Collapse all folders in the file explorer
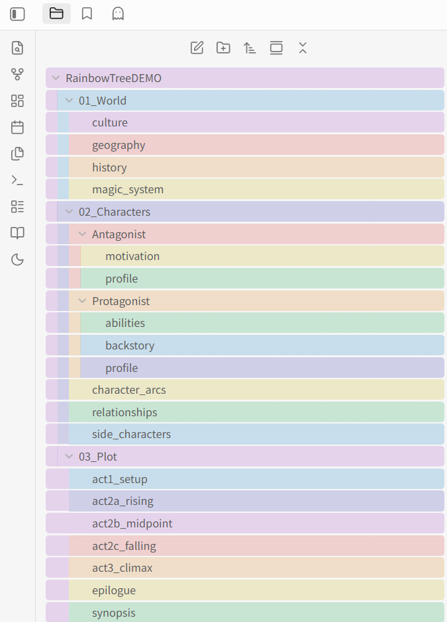The width and height of the screenshot is (447, 622). tap(303, 48)
